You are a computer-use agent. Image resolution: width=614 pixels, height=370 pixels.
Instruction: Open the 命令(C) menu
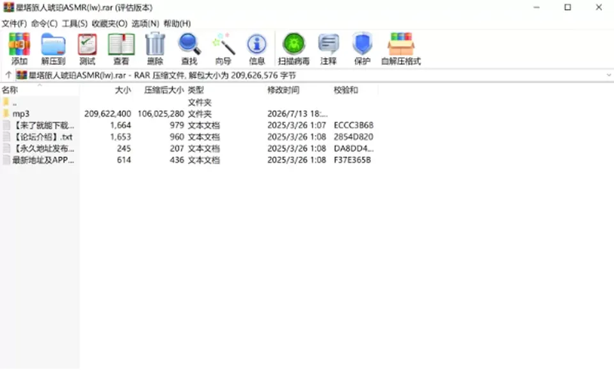coord(44,24)
